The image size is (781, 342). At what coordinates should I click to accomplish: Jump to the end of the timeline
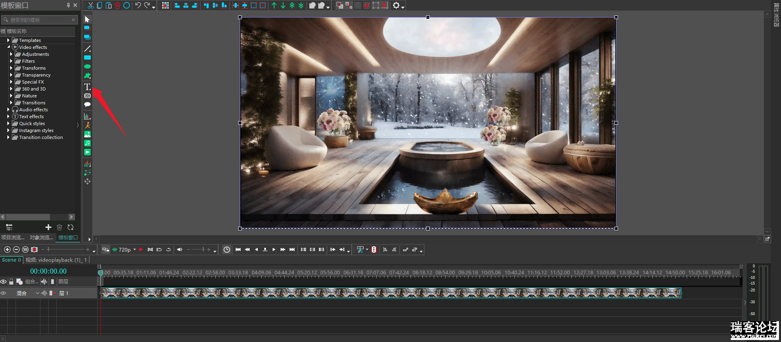[292, 249]
